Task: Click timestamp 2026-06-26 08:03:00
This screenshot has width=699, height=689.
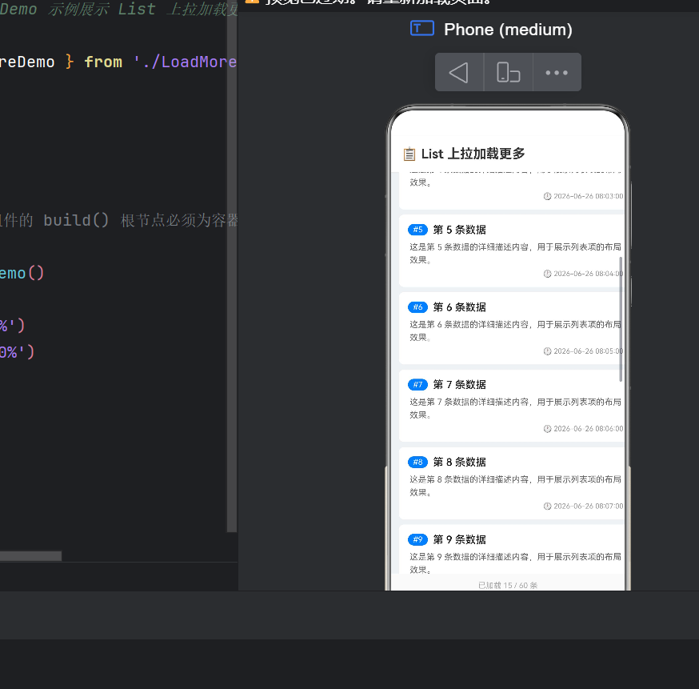Action: click(588, 196)
